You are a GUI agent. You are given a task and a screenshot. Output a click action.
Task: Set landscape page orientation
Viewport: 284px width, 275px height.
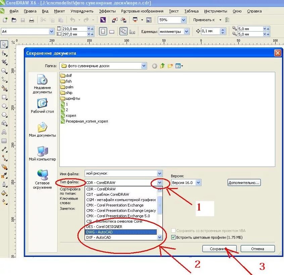coord(112,32)
